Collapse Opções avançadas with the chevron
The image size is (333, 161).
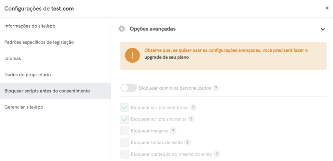[x=323, y=29]
